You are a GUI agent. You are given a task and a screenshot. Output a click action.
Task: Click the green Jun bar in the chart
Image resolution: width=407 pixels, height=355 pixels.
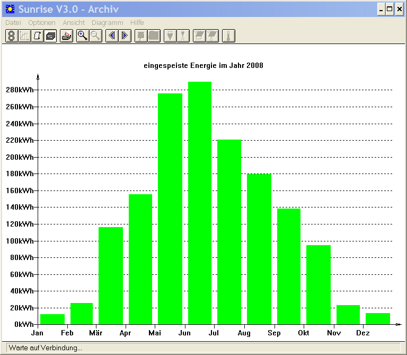[200, 203]
